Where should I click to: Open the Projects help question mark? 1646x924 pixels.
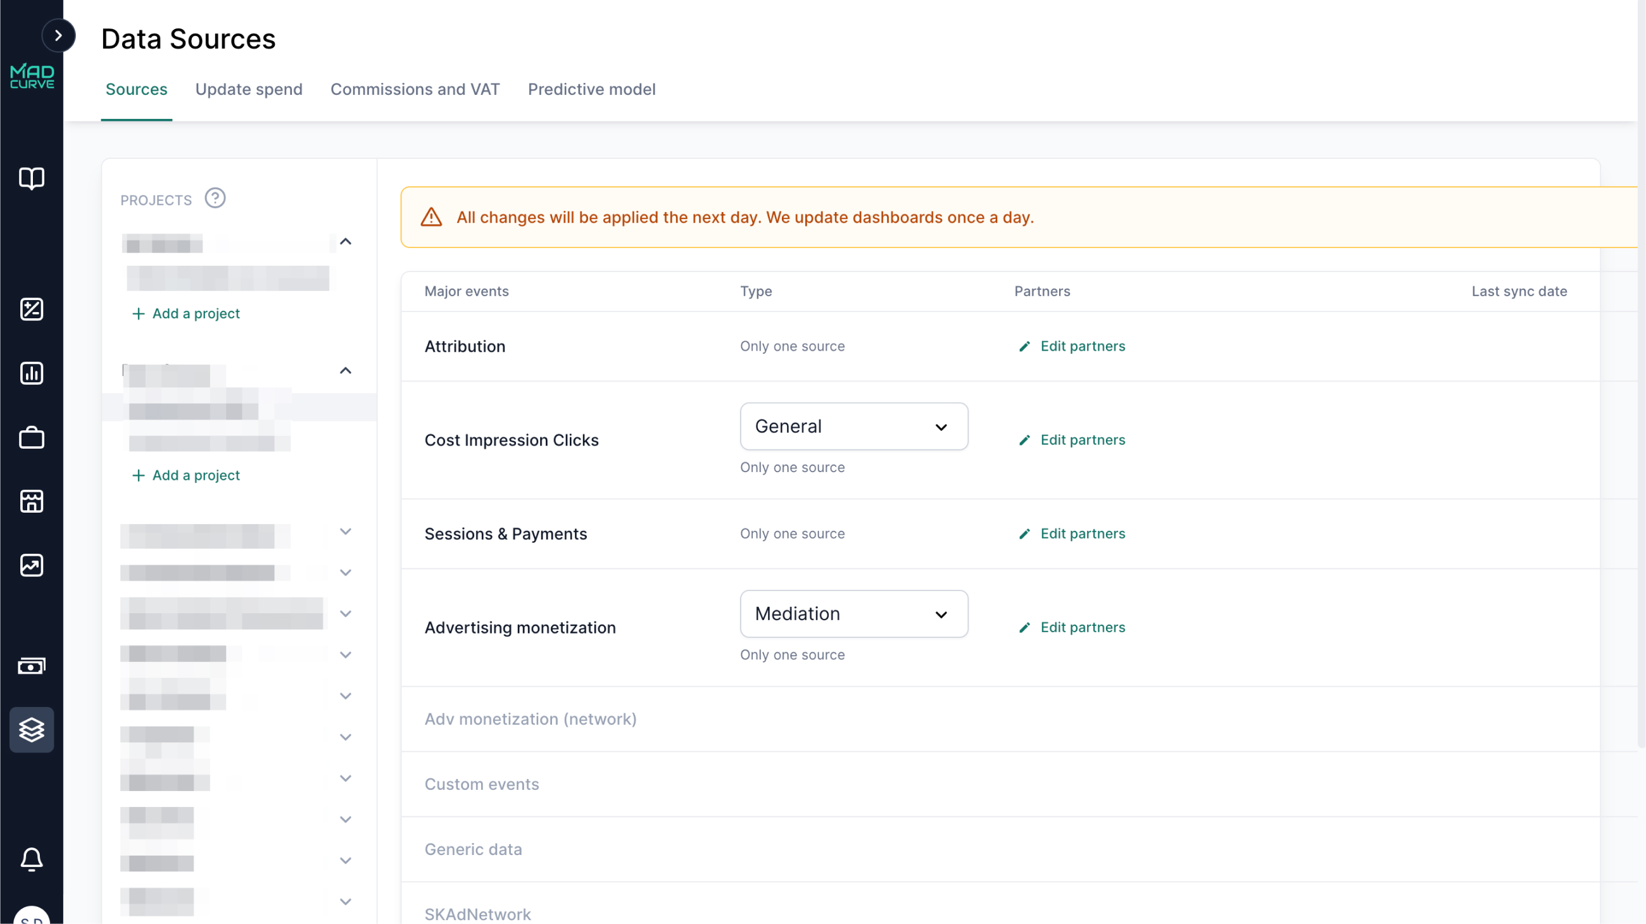coord(215,198)
